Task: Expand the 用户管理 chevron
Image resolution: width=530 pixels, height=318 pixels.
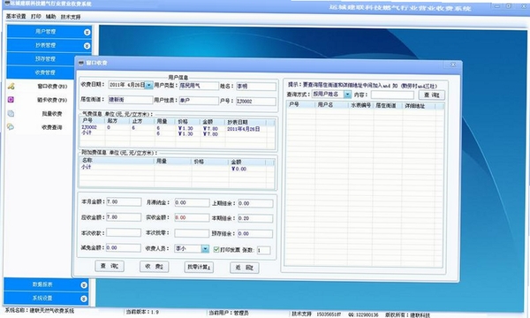Action: click(x=87, y=32)
